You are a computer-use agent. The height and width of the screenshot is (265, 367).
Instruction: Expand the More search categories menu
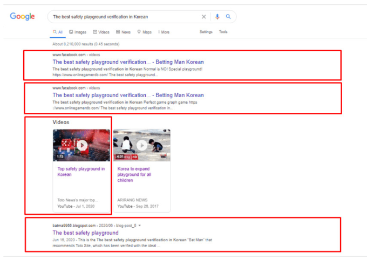pyautogui.click(x=164, y=32)
